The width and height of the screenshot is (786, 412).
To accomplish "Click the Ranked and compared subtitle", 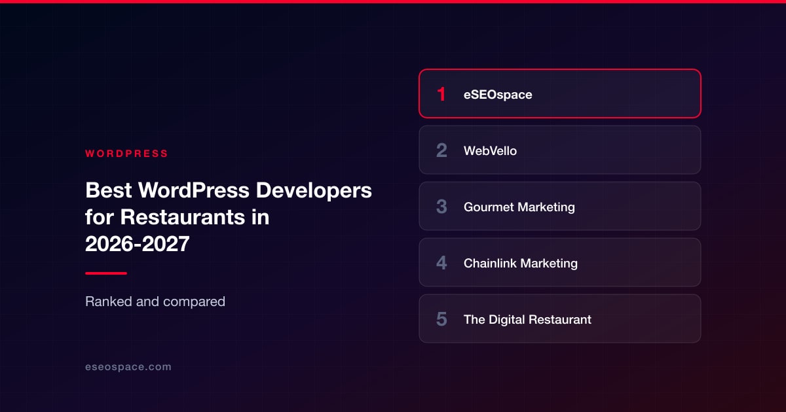I will coord(155,301).
